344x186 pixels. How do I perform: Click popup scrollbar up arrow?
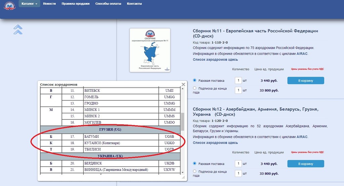coord(182,88)
